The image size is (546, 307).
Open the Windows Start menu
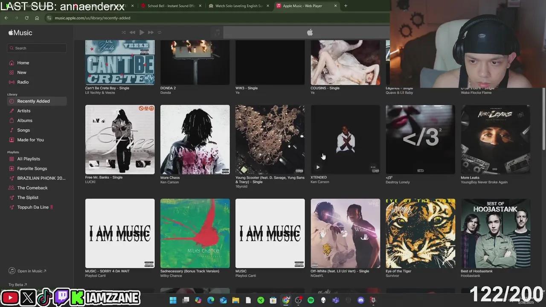(x=173, y=301)
